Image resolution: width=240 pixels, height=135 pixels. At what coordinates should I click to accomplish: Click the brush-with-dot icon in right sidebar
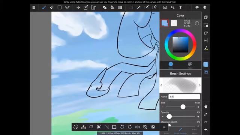click(206, 48)
